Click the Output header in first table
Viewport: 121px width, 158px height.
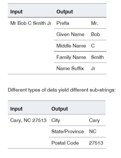tap(65, 12)
